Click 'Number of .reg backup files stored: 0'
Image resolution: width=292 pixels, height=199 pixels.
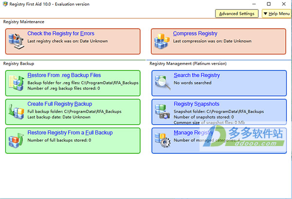tap(64, 88)
